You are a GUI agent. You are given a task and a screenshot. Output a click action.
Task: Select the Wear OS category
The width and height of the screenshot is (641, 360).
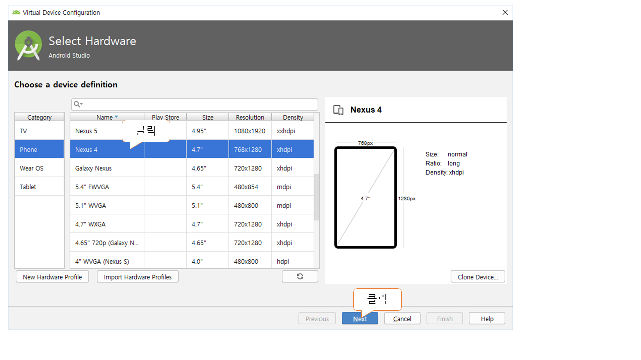(x=39, y=168)
